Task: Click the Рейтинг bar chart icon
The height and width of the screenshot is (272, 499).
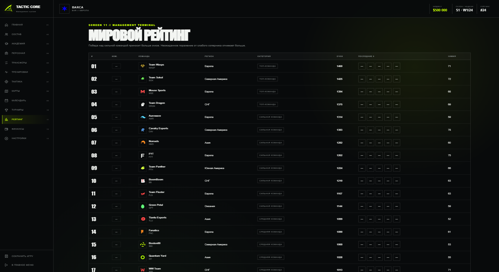Action: 7,119
